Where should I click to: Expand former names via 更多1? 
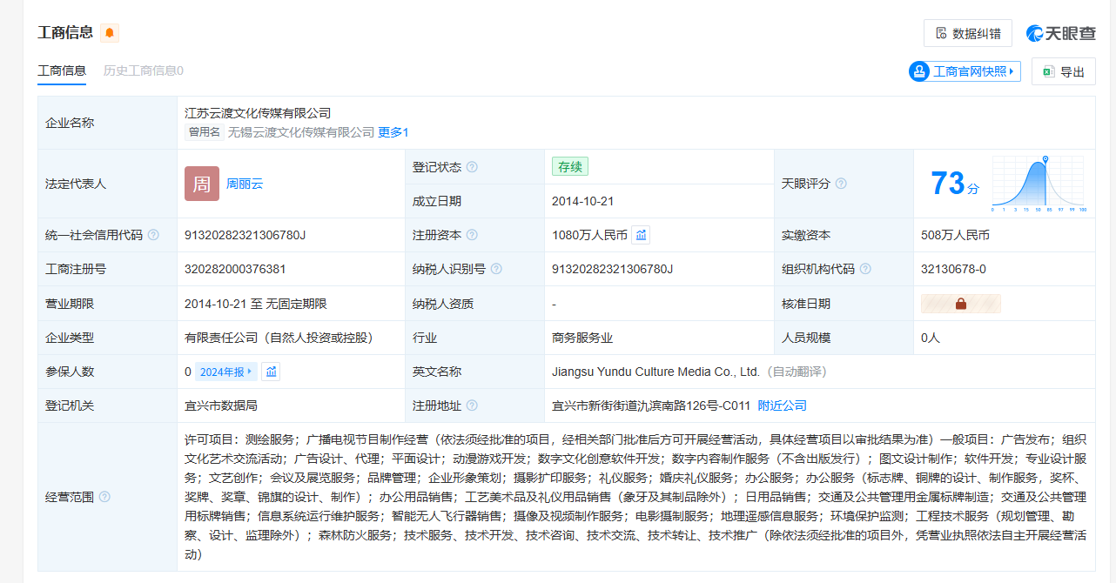(393, 132)
